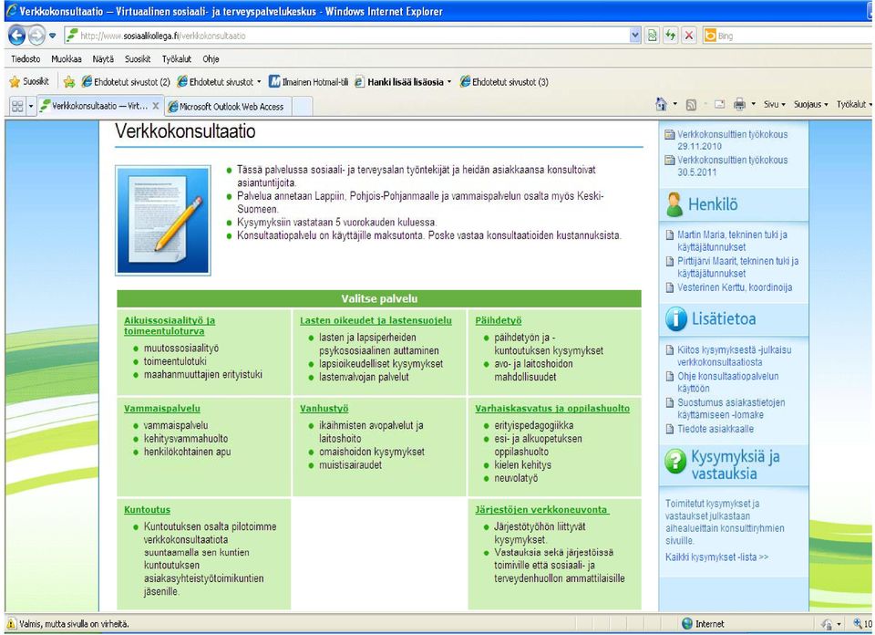Open the Vammaispalvelu service link
This screenshot has height=635, width=875.
click(162, 408)
